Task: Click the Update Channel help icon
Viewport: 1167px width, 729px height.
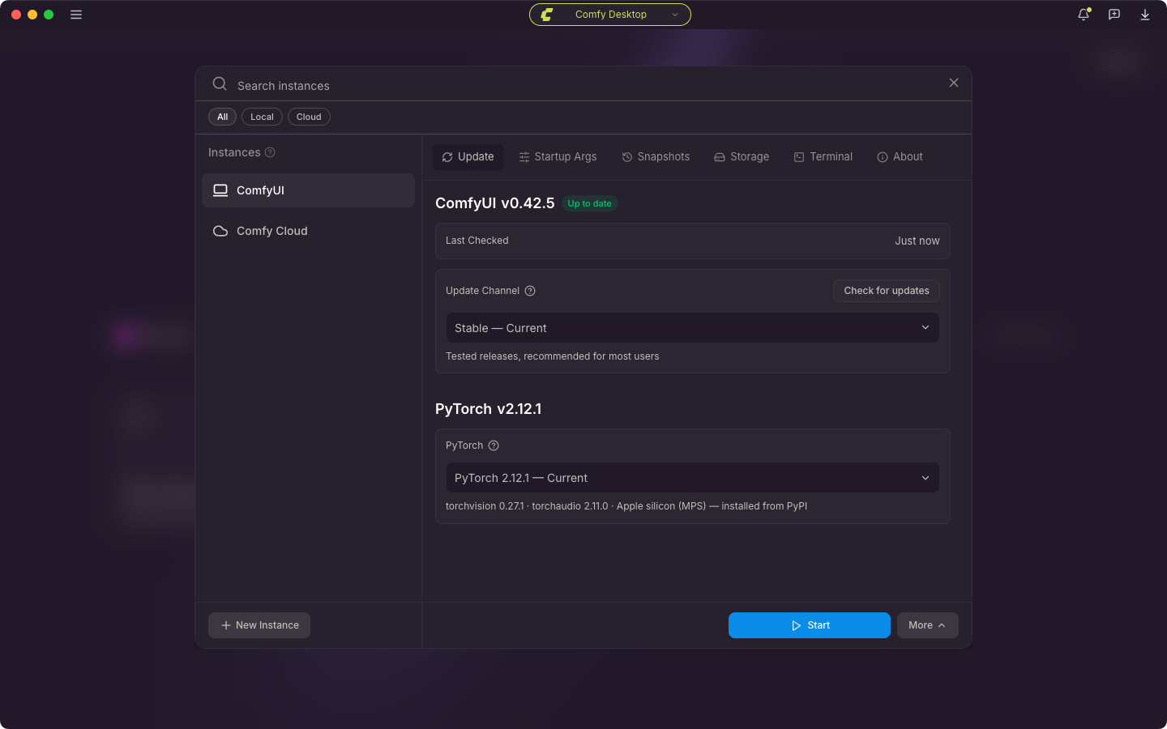Action: pyautogui.click(x=530, y=291)
